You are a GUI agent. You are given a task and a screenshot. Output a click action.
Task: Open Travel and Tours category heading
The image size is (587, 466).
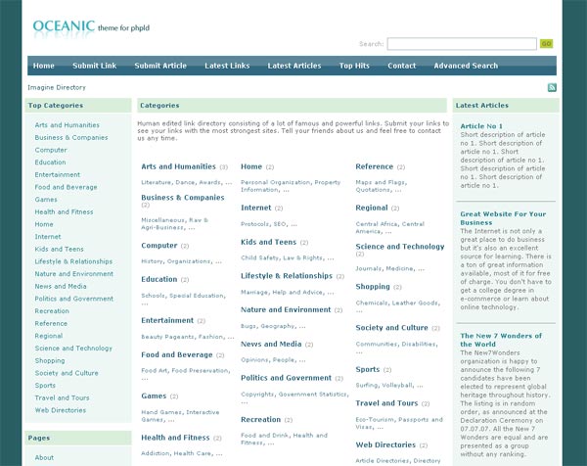pos(386,403)
